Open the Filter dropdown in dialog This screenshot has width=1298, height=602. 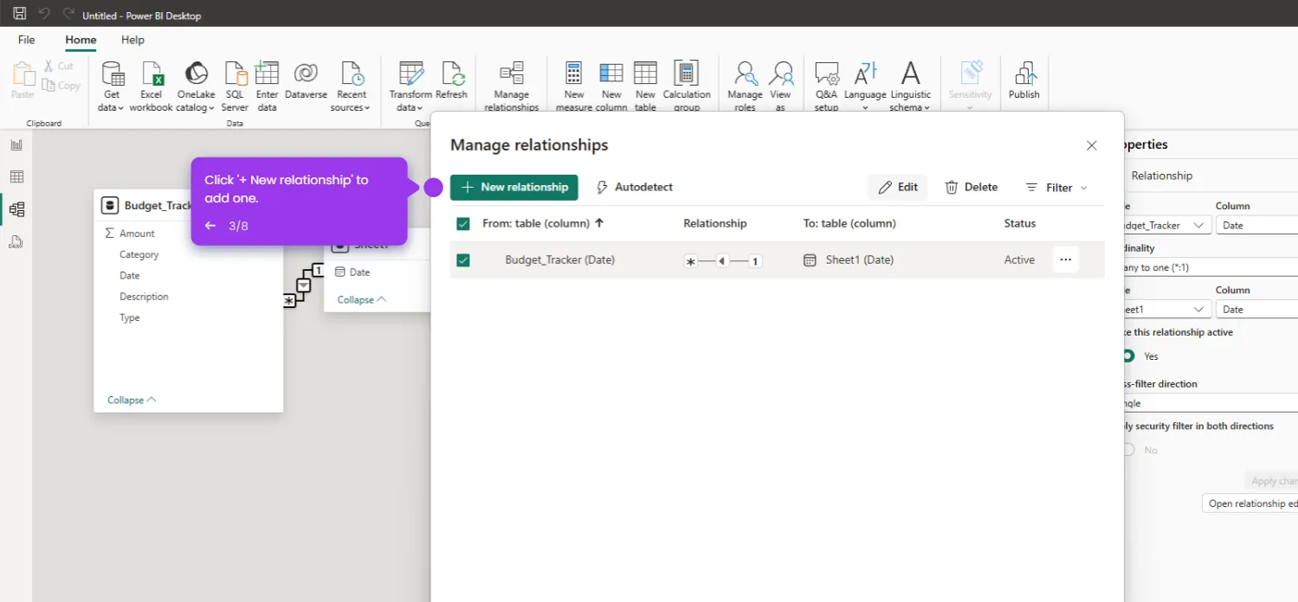[1056, 188]
